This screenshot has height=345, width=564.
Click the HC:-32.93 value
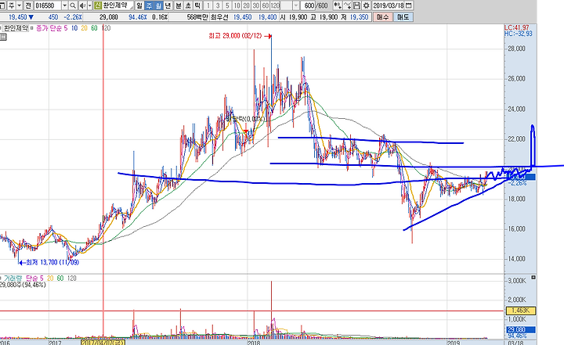[519, 34]
